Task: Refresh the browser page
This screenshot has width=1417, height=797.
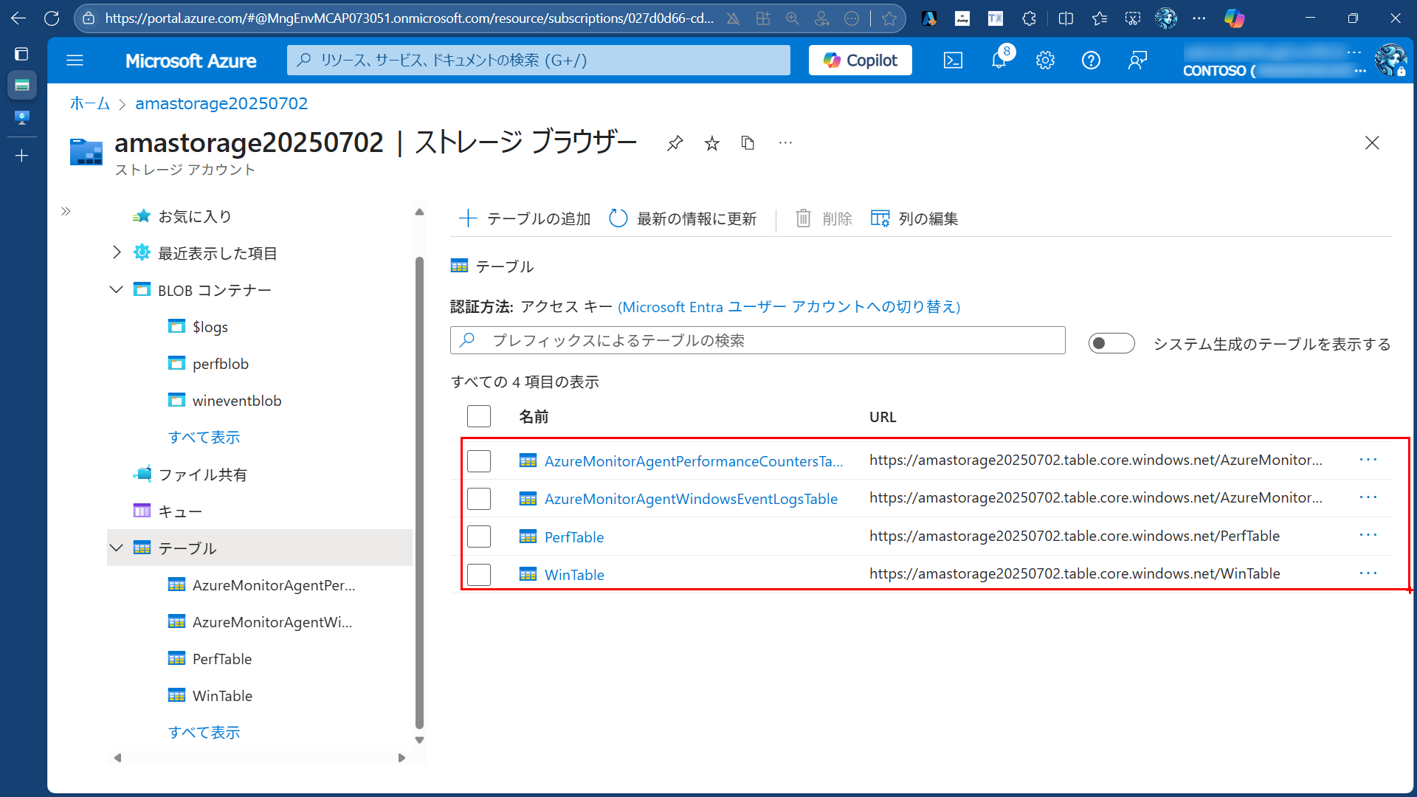Action: pos(52,18)
